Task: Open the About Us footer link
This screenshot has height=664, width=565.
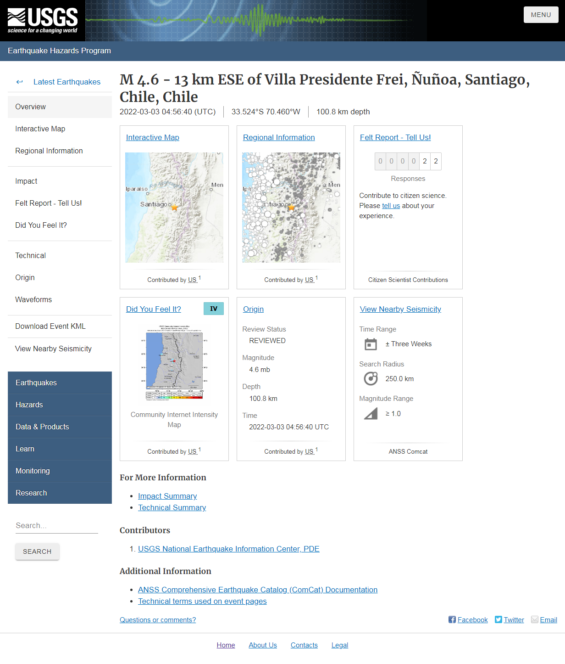Action: pyautogui.click(x=263, y=645)
